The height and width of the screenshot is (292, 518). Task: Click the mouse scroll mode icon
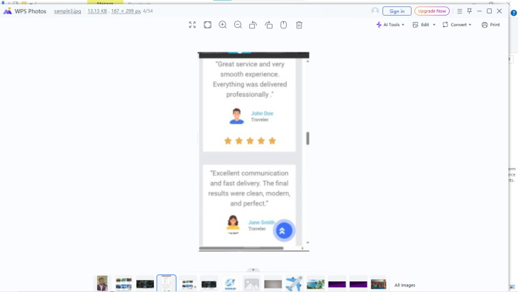(283, 25)
